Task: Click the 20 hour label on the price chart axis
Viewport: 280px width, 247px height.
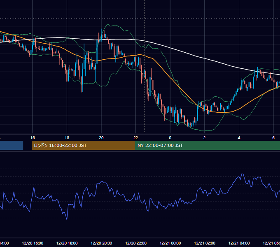Action: point(101,138)
